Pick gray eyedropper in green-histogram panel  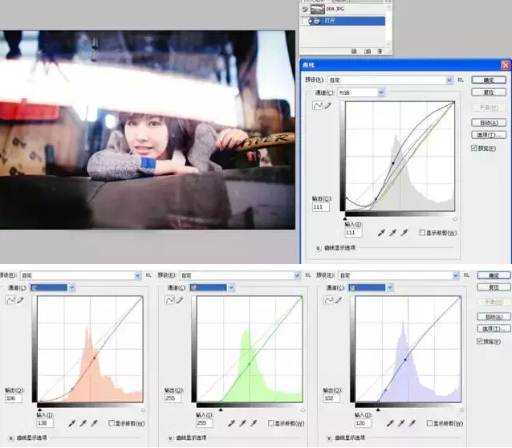coord(242,423)
